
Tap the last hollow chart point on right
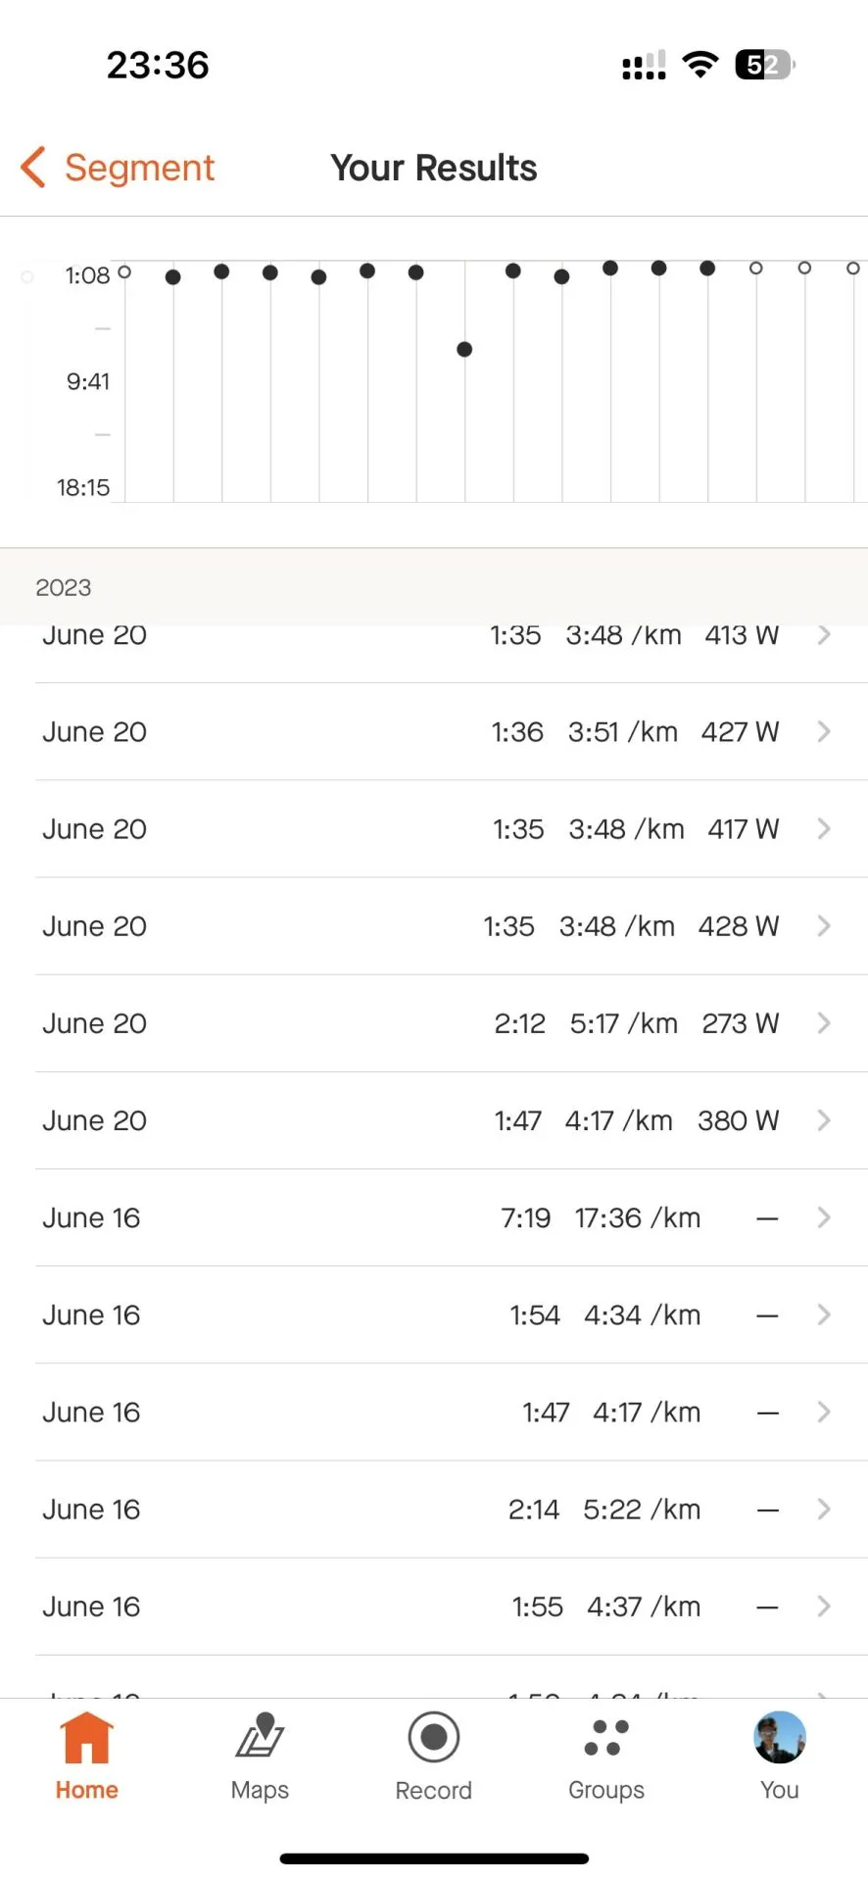[x=853, y=268]
